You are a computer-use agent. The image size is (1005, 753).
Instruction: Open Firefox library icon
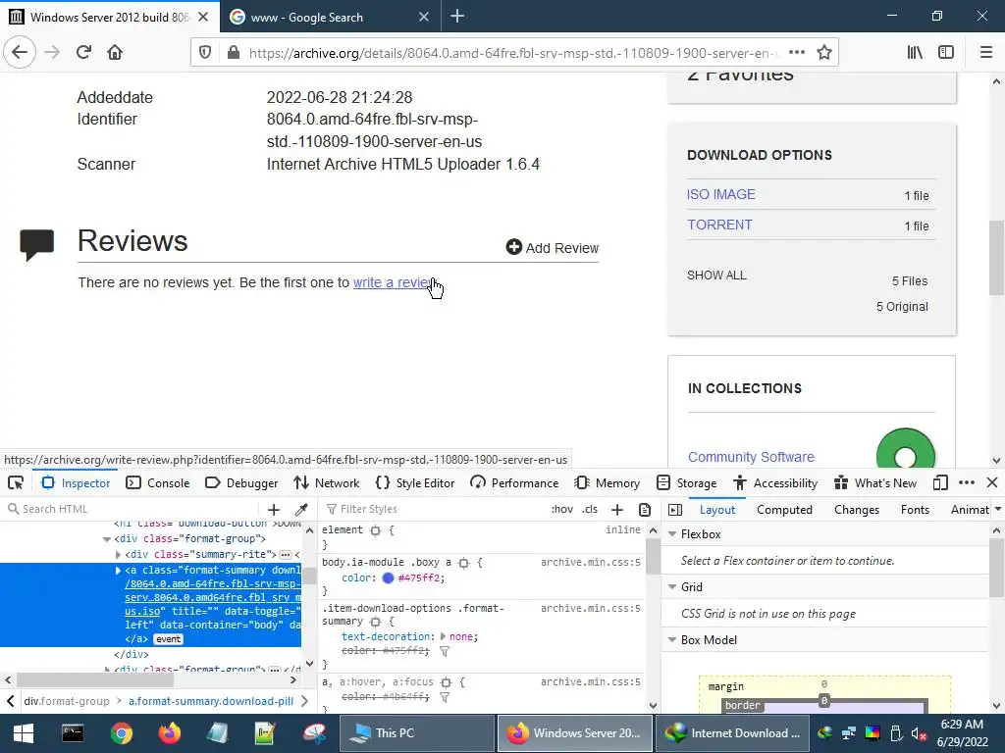[x=915, y=53]
